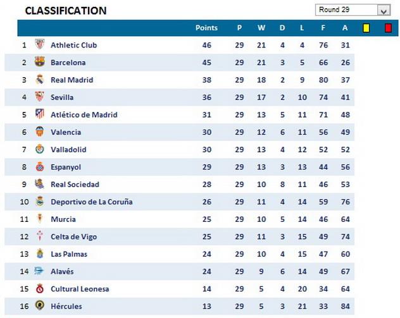Click the red card column header
The width and height of the screenshot is (400, 318).
[387, 28]
